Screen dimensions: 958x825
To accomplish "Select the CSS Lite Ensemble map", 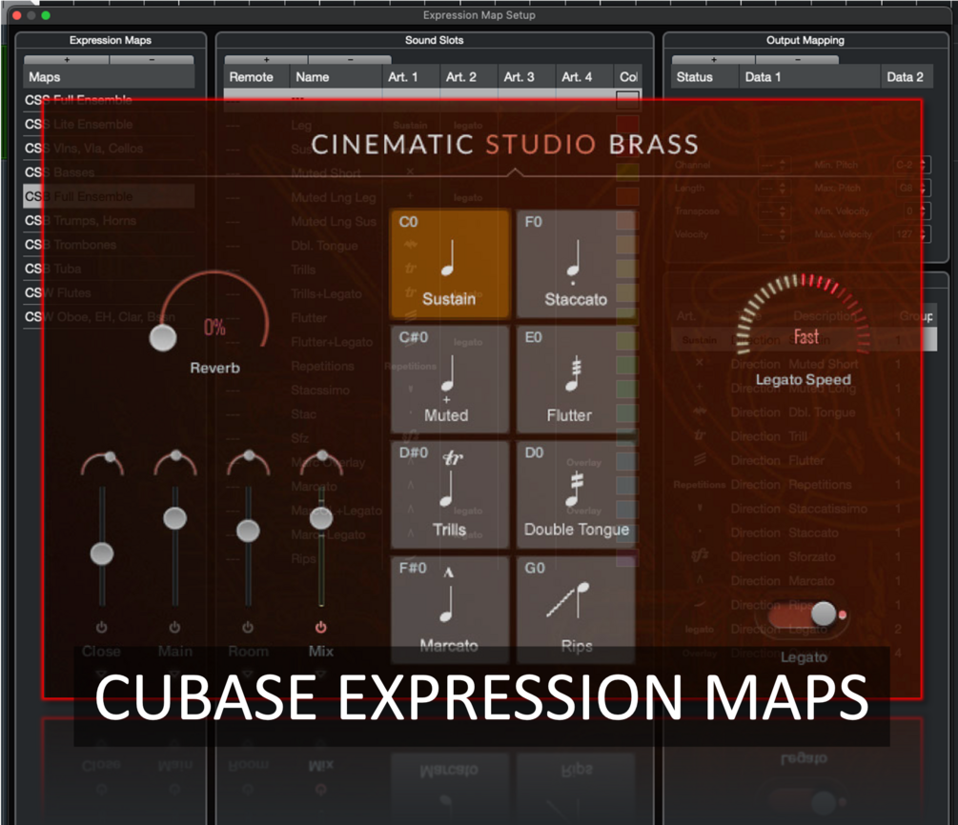I will click(x=109, y=124).
